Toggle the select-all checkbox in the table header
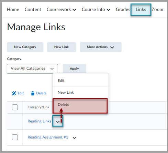Screen dimensions: 168x153 tap(15, 107)
